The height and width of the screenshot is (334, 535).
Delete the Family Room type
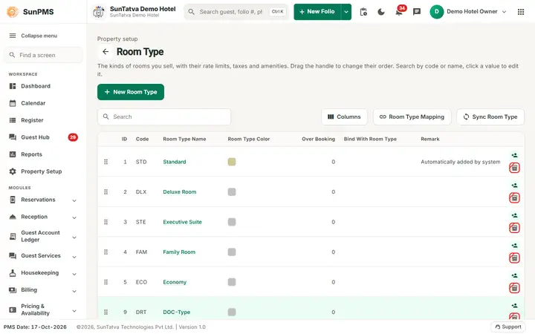click(514, 258)
